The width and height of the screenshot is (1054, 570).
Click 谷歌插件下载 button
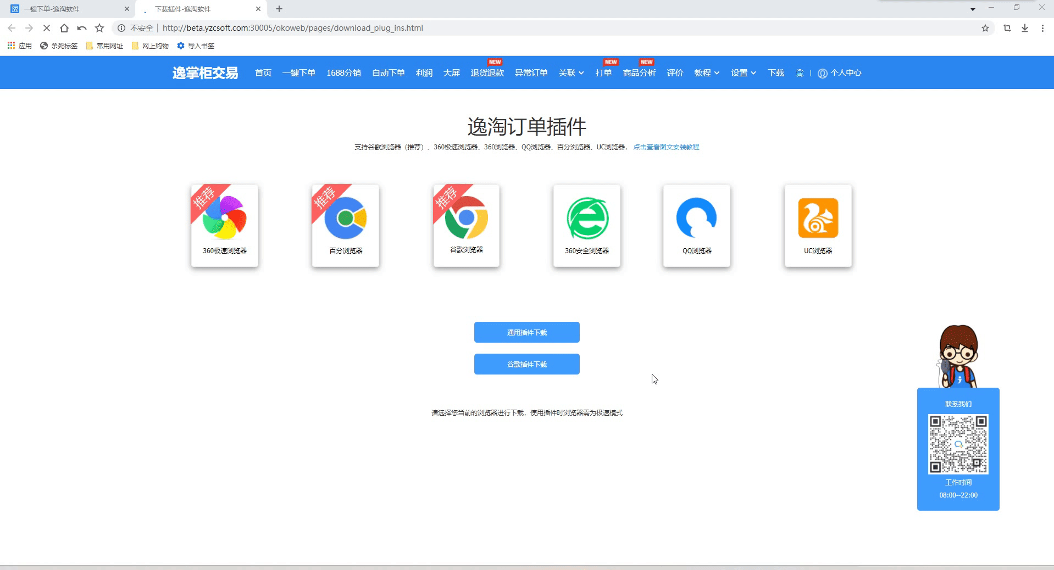pyautogui.click(x=527, y=364)
